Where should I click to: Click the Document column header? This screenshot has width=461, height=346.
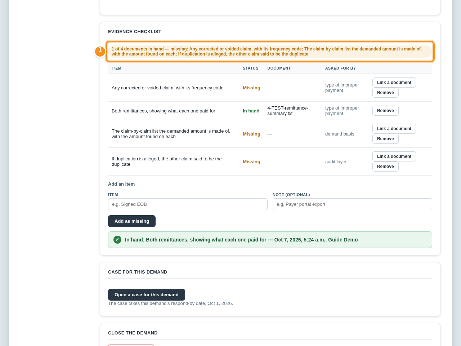coord(279,68)
